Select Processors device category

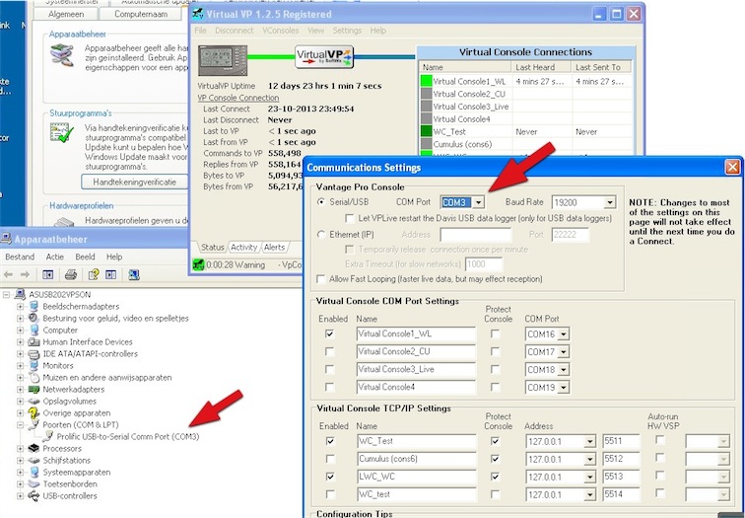pyautogui.click(x=62, y=448)
